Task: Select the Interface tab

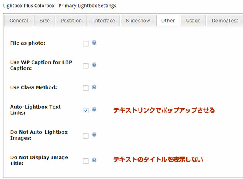Action: coord(104,21)
